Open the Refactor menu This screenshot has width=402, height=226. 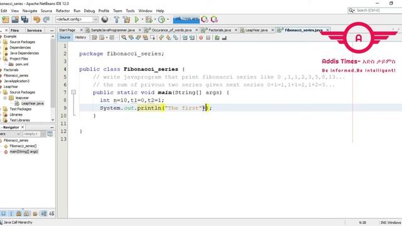click(x=63, y=11)
